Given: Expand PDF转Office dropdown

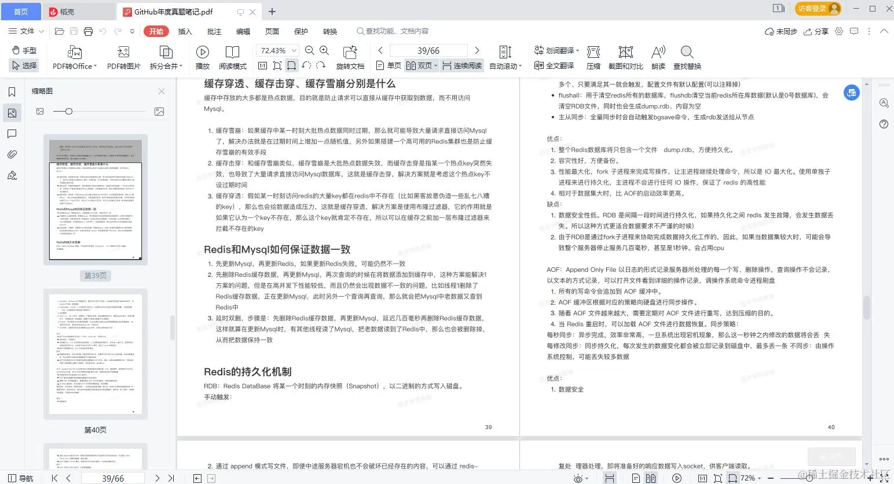Looking at the screenshot, I should point(94,66).
